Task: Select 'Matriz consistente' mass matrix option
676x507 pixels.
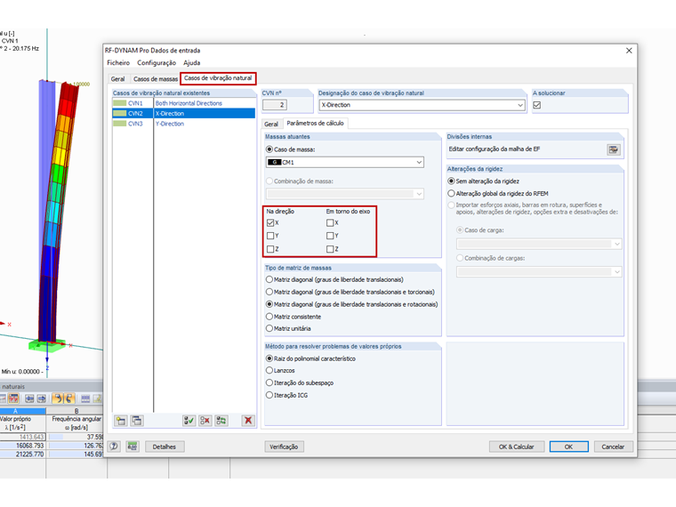Action: coord(270,317)
